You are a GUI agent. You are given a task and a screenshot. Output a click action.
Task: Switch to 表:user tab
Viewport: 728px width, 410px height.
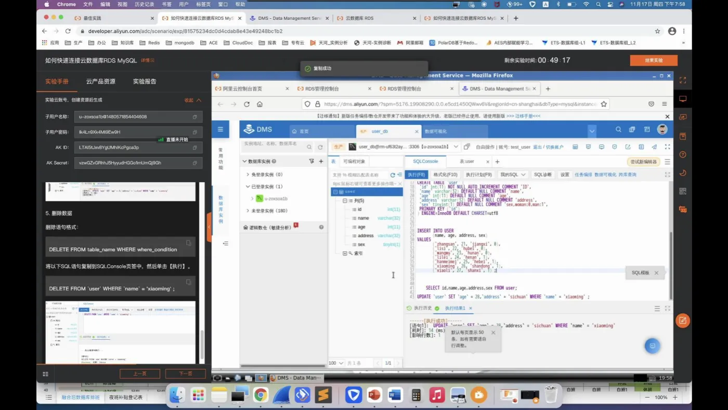pyautogui.click(x=467, y=161)
